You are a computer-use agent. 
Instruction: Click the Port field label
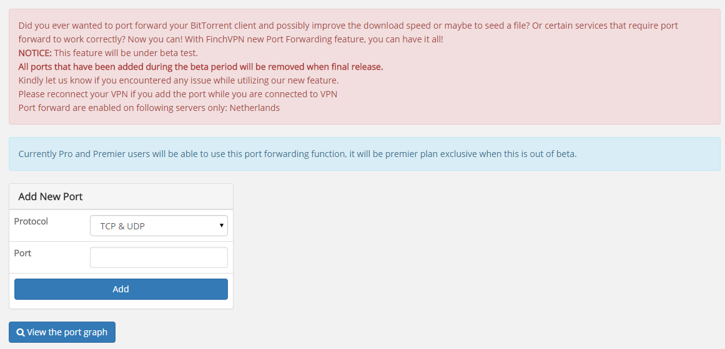point(22,253)
